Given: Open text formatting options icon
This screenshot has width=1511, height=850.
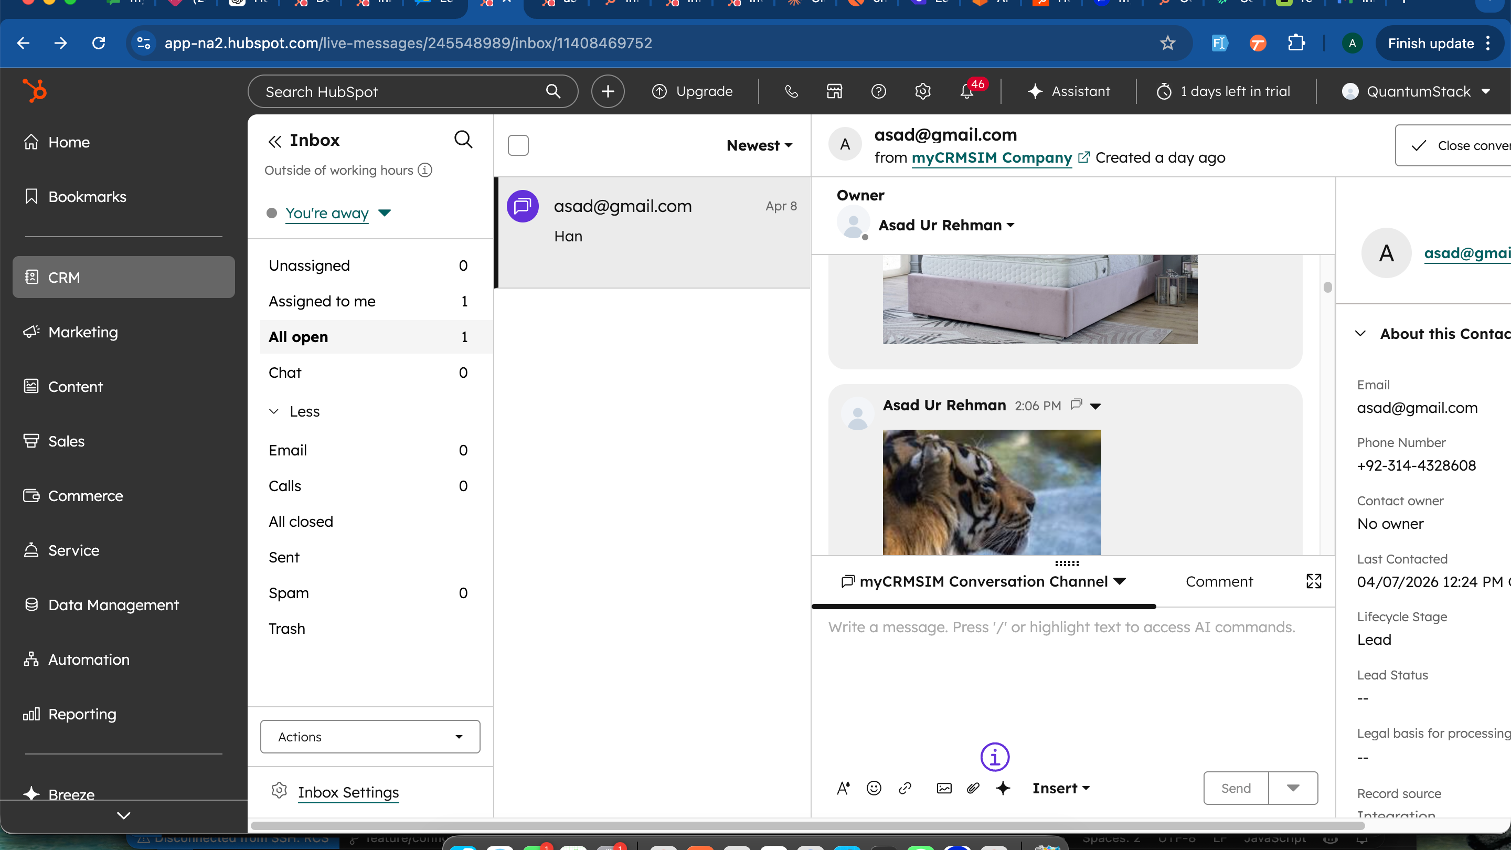Looking at the screenshot, I should 843,788.
